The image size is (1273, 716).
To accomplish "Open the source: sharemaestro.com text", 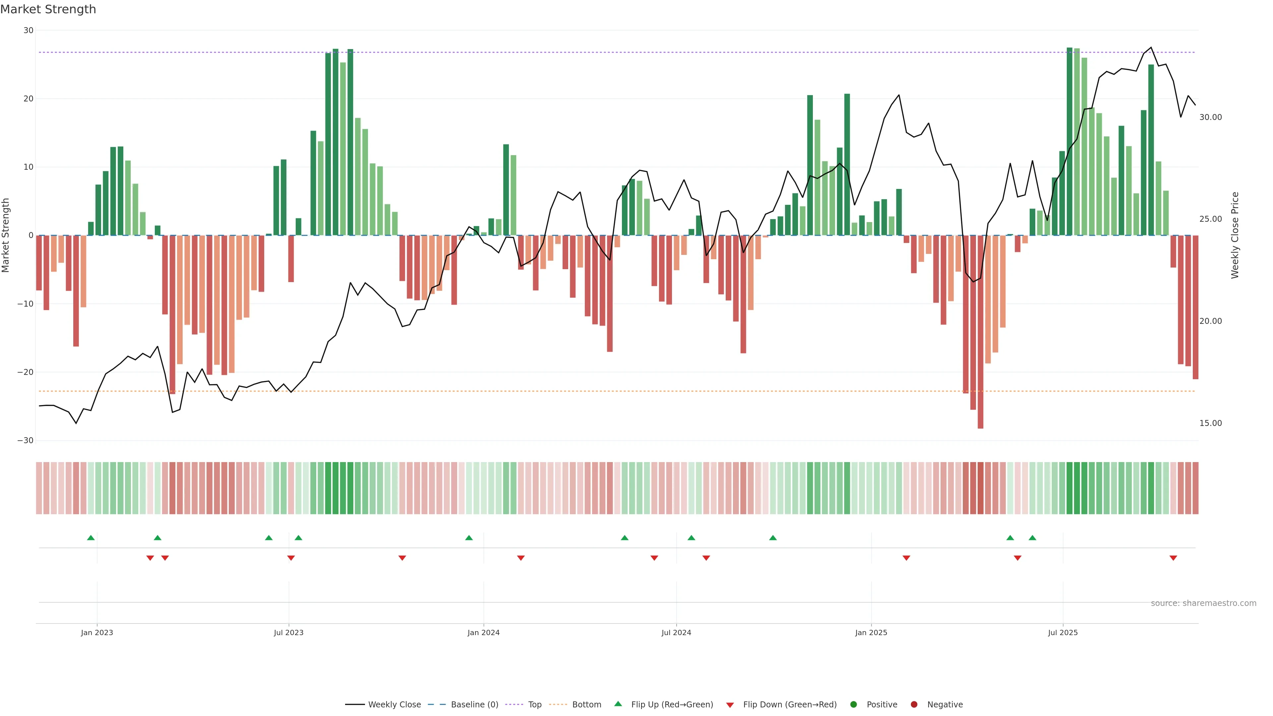I will tap(1203, 603).
